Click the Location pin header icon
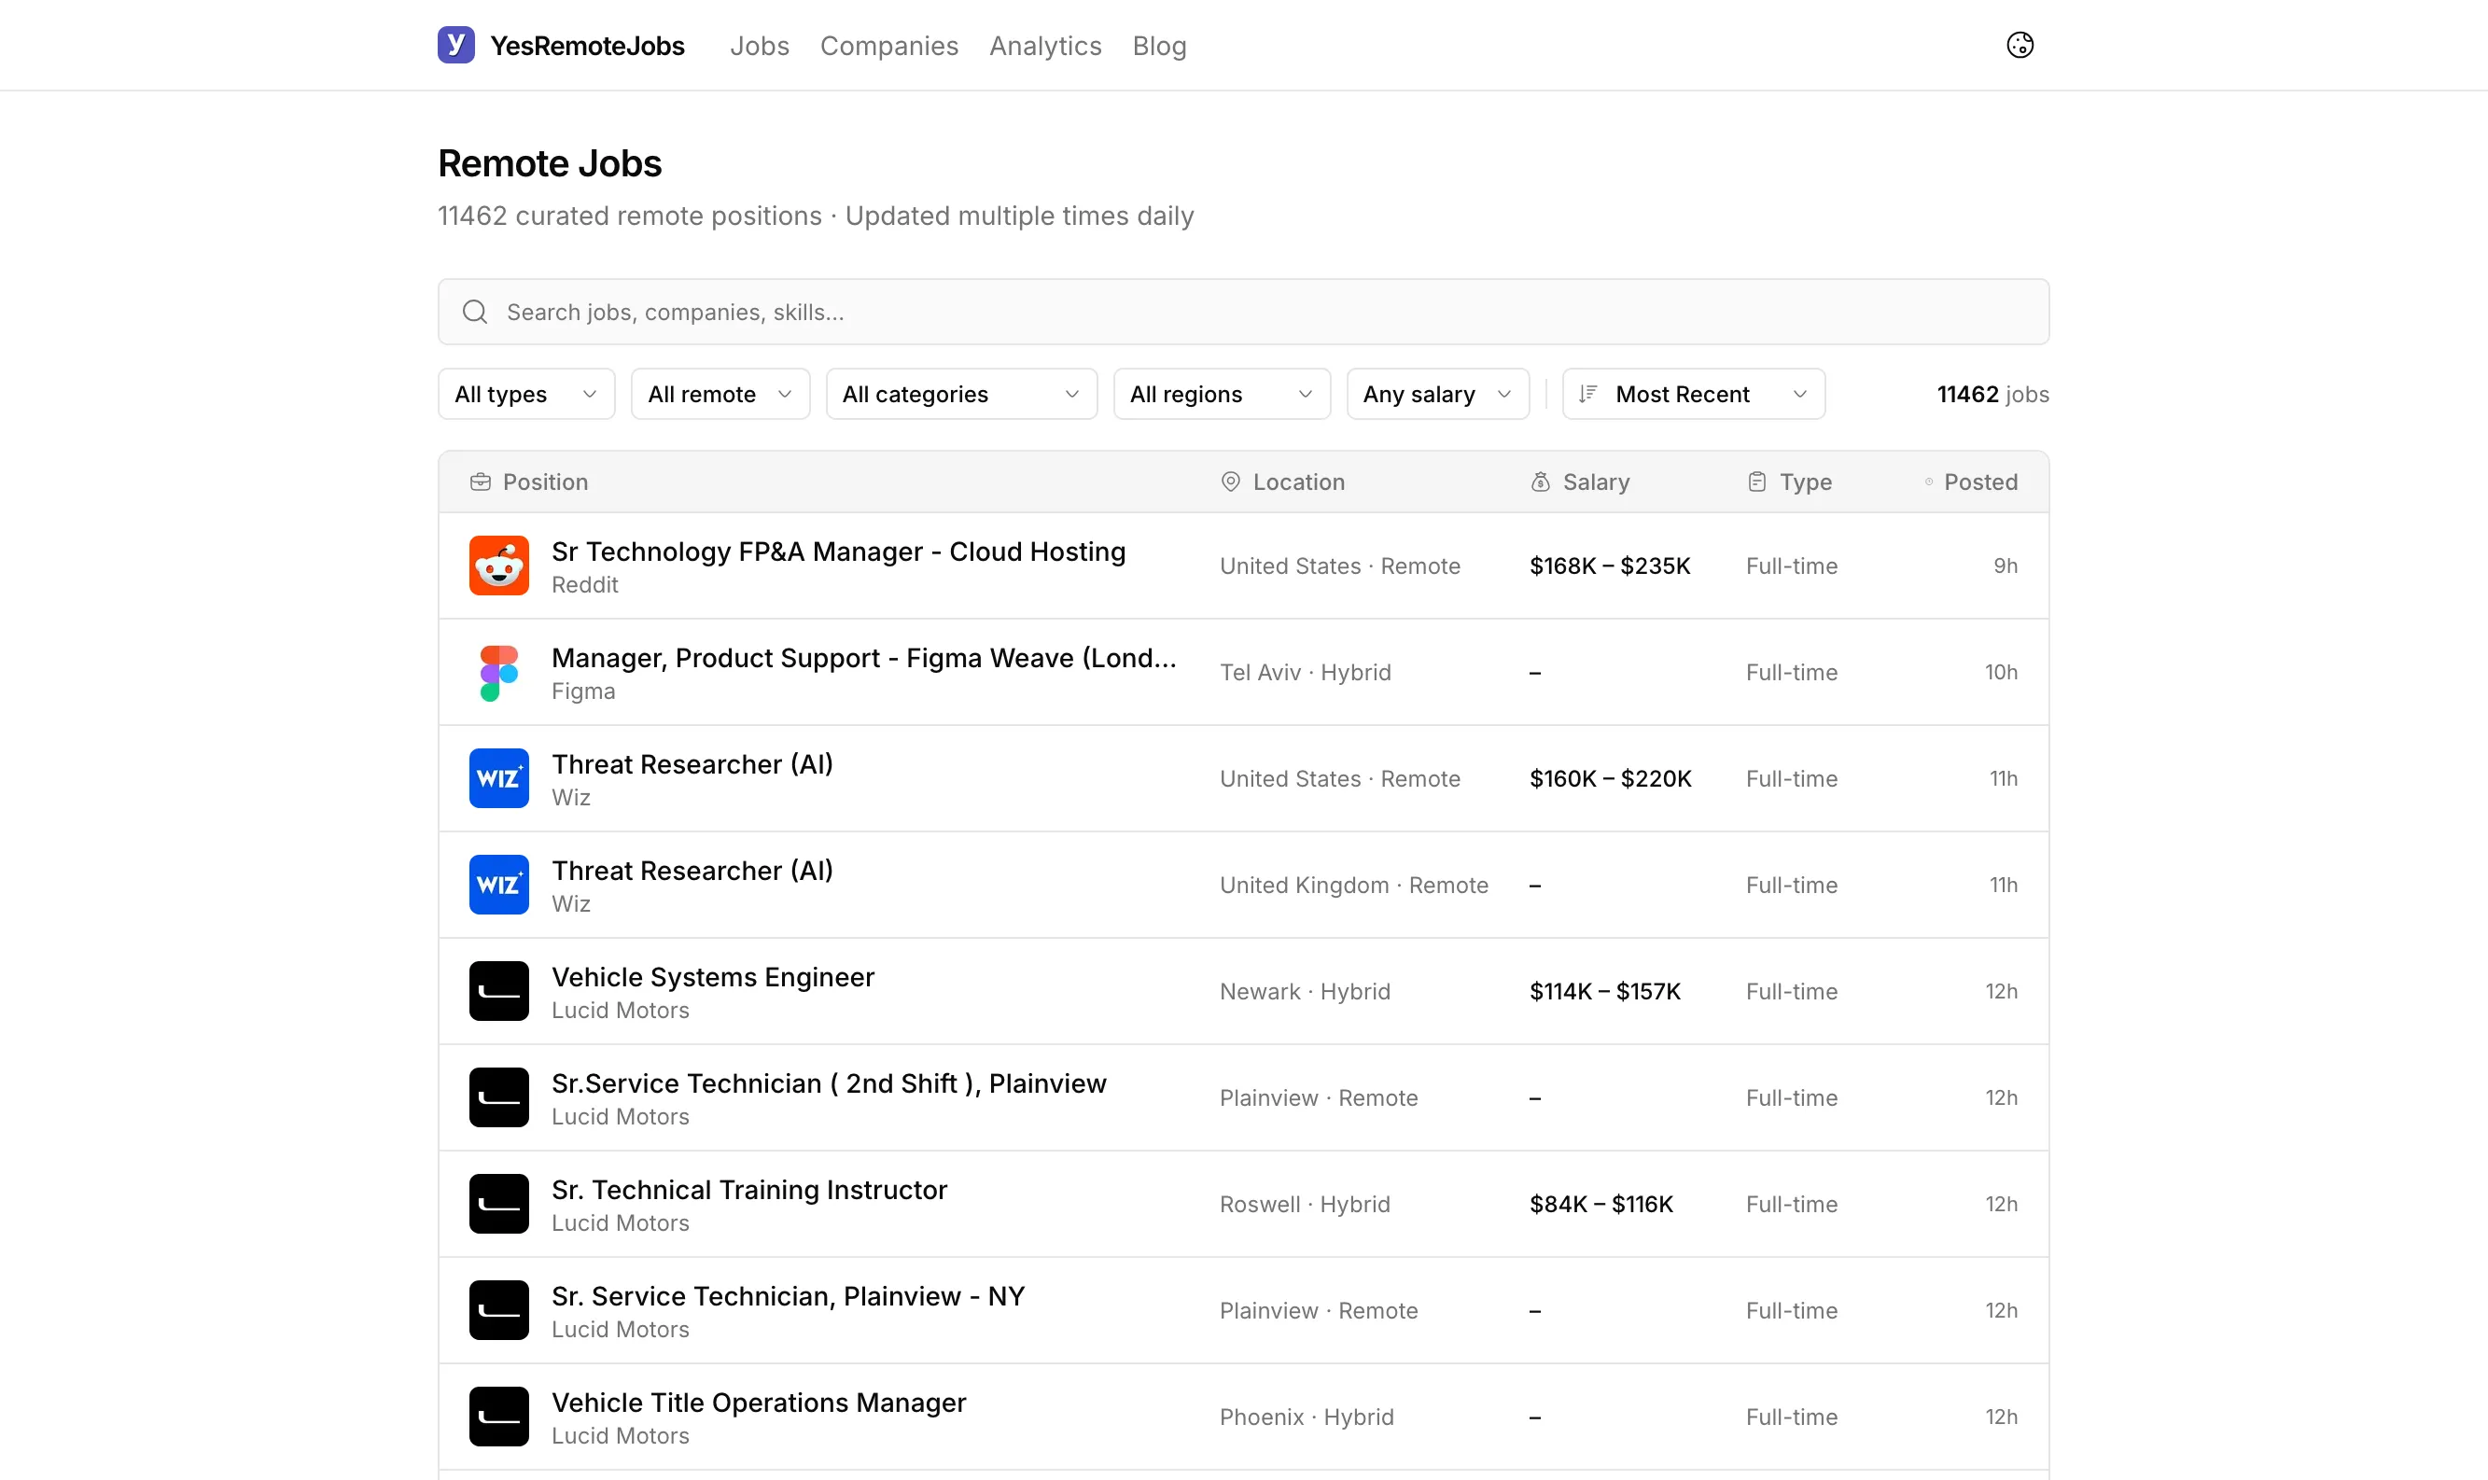Screen dimensions: 2488x1480 [x=1231, y=482]
